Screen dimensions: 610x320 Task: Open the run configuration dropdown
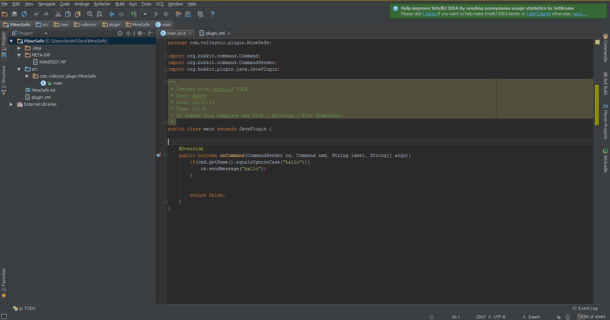pos(145,14)
